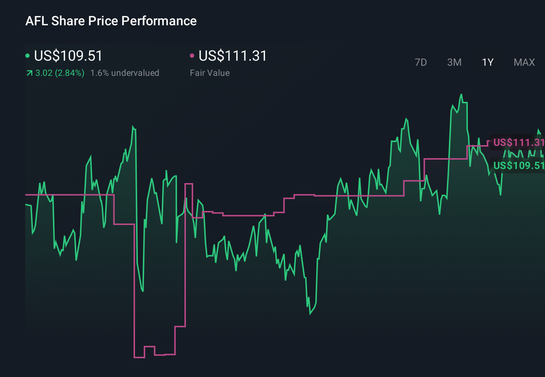This screenshot has width=545, height=377.
Task: Select the 3M time range
Action: pos(454,62)
